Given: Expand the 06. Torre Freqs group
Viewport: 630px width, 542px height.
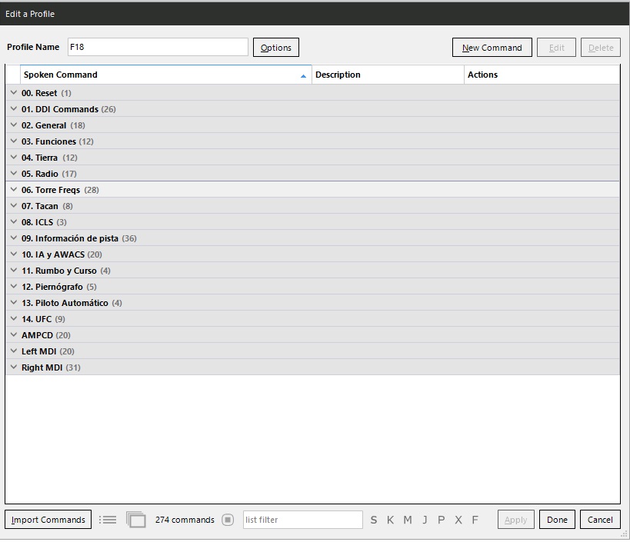Looking at the screenshot, I should pos(14,190).
